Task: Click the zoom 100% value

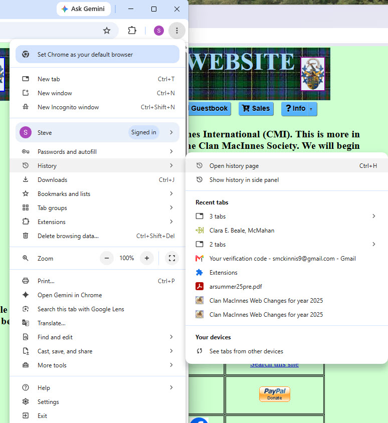Action: tap(126, 258)
